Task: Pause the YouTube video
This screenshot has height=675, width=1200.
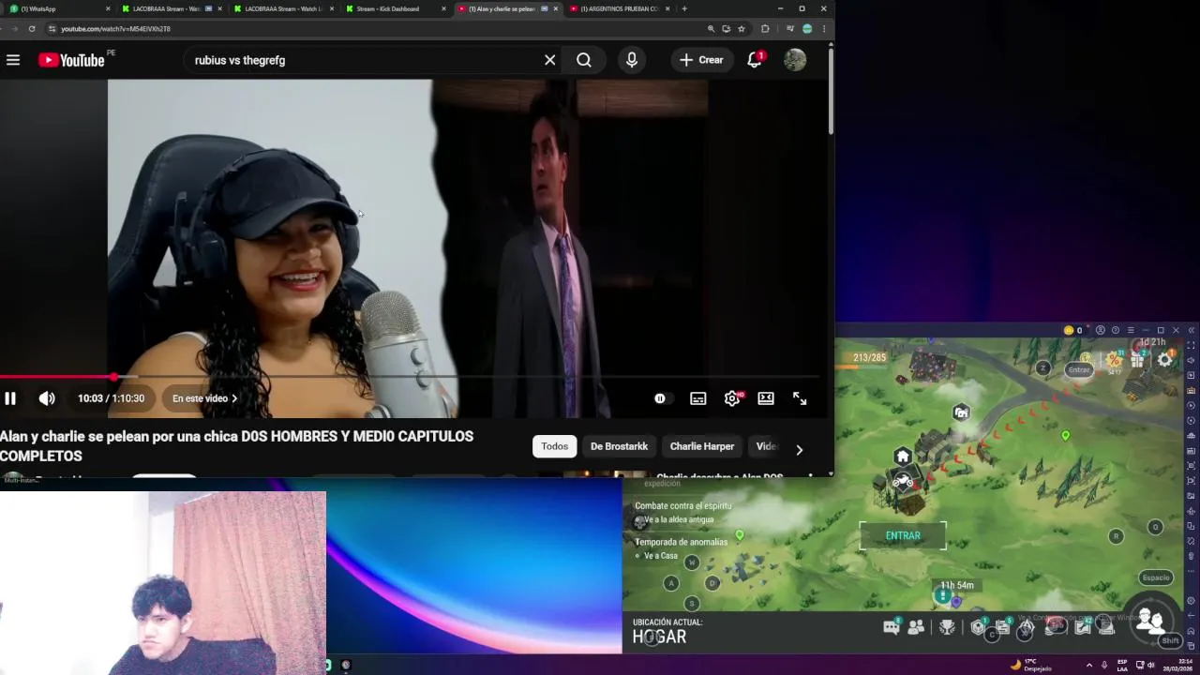Action: pyautogui.click(x=10, y=398)
